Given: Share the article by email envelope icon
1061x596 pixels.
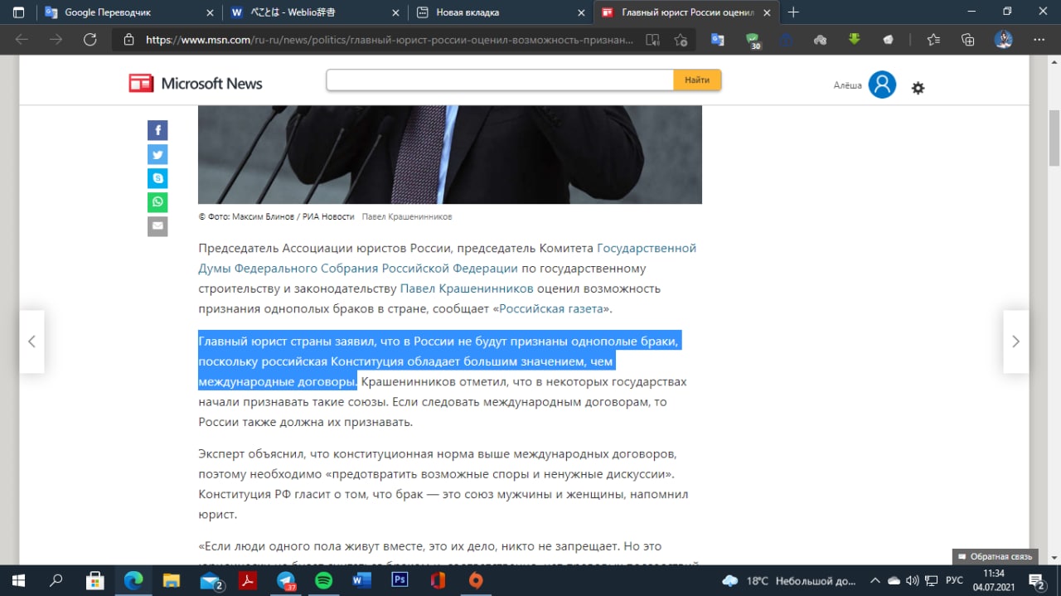Looking at the screenshot, I should 157,226.
